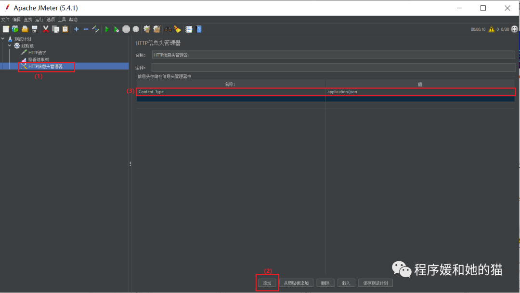Click the Clear results broom-gear icon
This screenshot has height=293, width=520.
point(146,29)
